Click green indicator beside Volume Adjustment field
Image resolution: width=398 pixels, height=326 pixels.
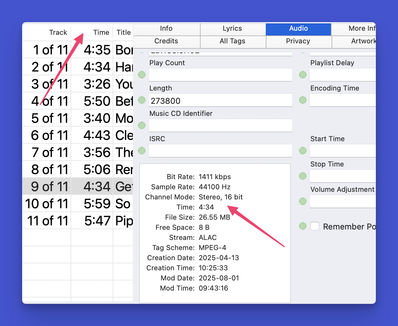pos(303,201)
